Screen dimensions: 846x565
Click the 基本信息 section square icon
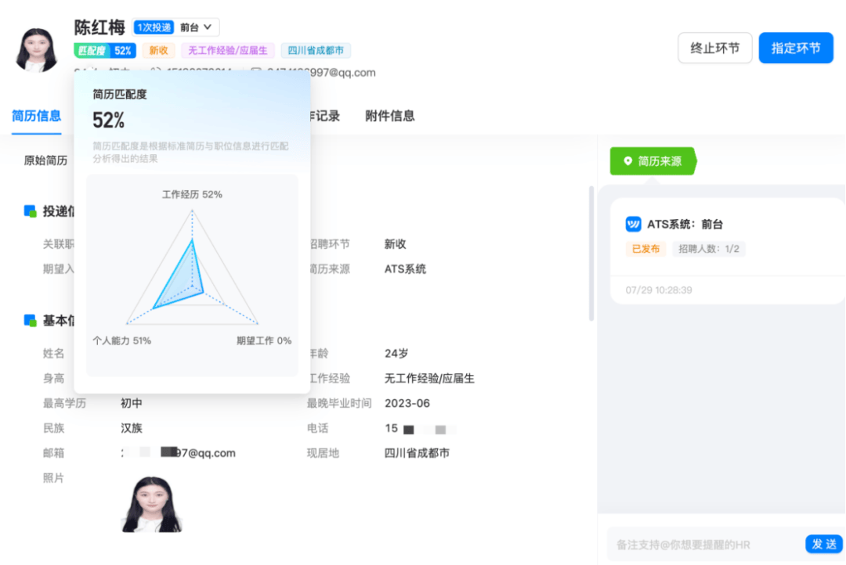[x=31, y=321]
